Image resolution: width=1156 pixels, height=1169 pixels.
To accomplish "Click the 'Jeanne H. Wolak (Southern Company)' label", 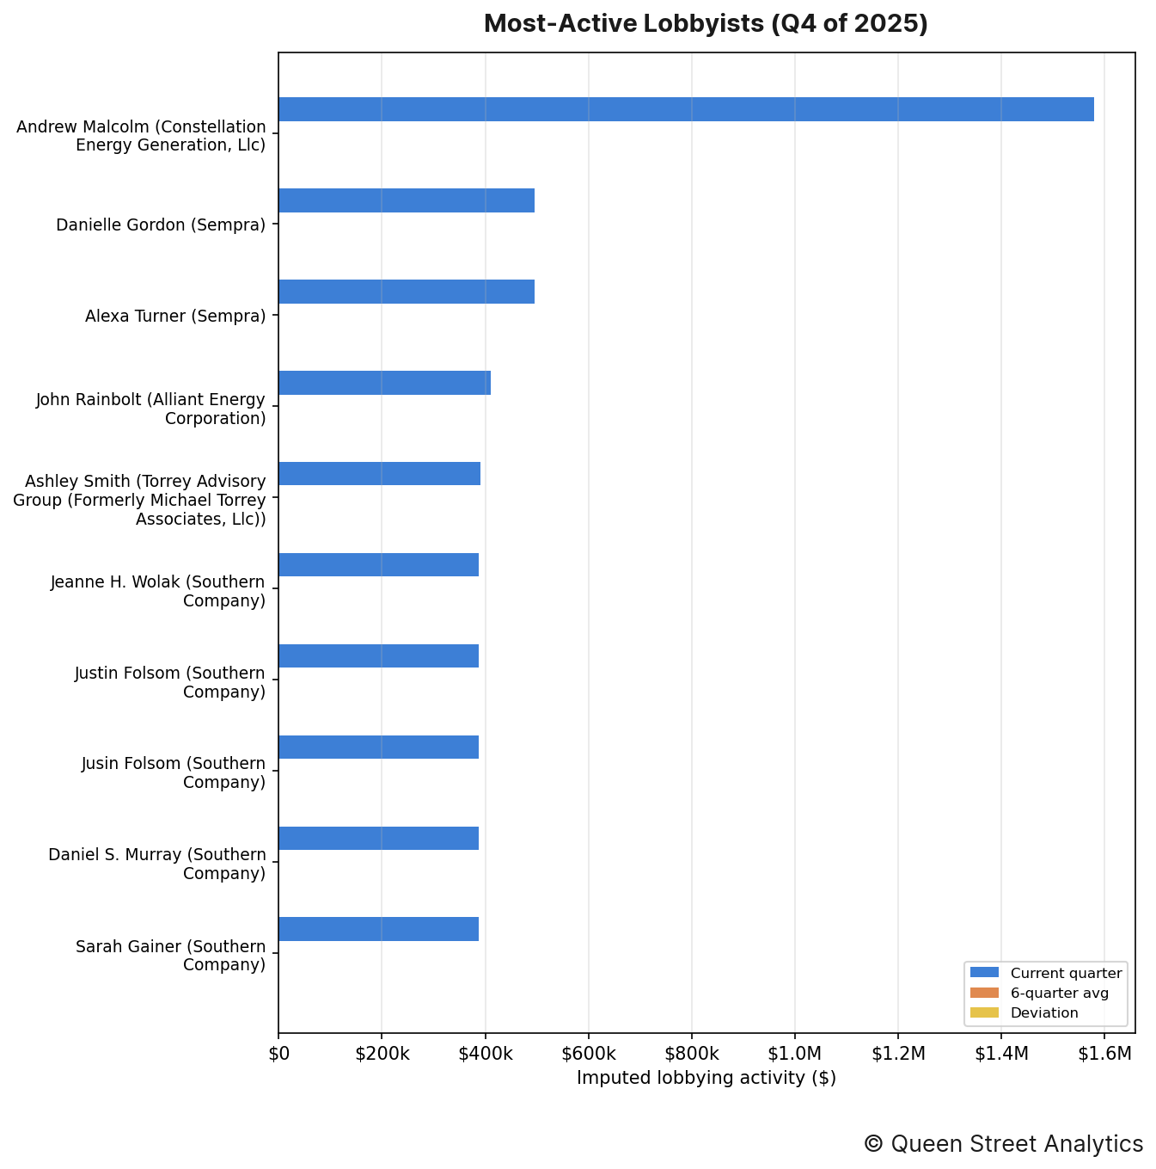I will pos(158,591).
